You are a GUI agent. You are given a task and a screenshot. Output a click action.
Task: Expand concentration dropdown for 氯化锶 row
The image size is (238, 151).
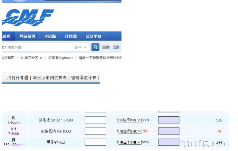pos(130,120)
